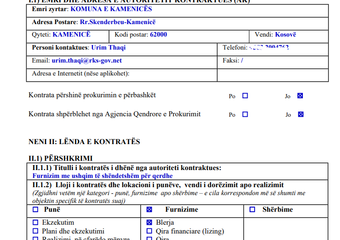The image size is (340, 240).
Task: Click the Adresa e Internetit label
Action: 81,74
